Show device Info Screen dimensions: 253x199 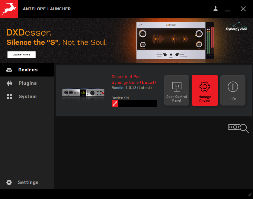[x=233, y=90]
